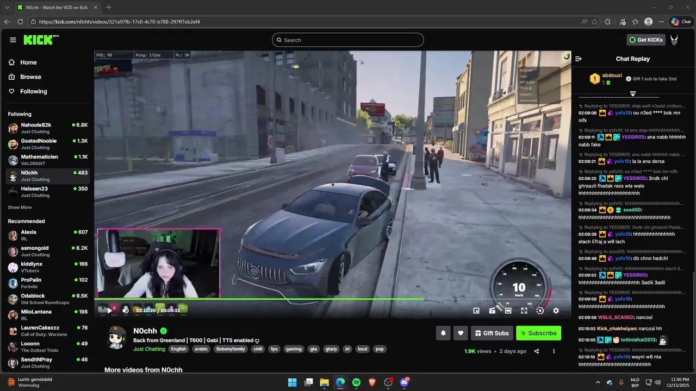Screen dimensions: 696x391
Task: Toggle theater mode on player
Action: point(508,311)
